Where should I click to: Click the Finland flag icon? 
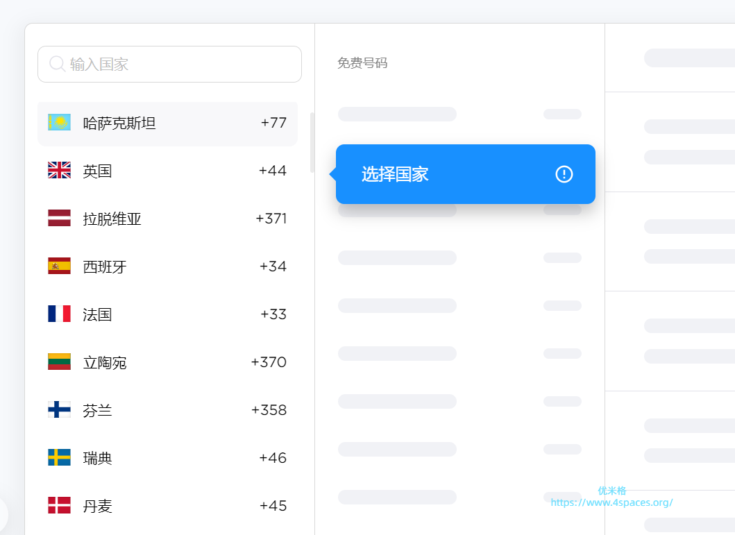(59, 410)
